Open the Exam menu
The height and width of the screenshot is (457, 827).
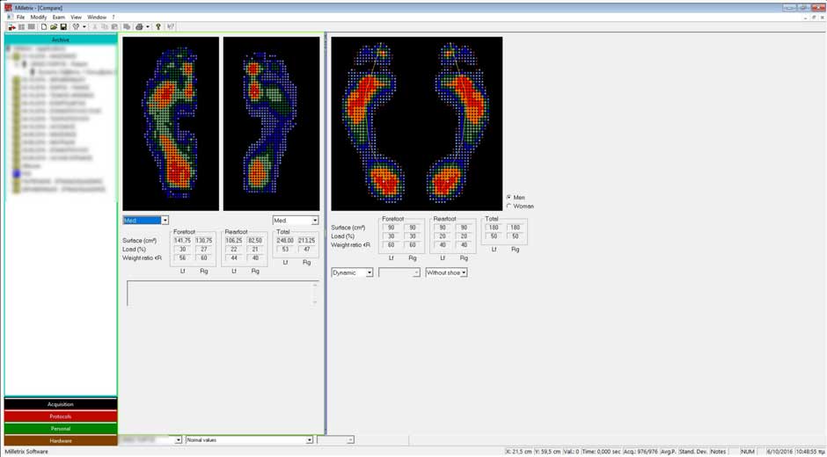point(58,17)
